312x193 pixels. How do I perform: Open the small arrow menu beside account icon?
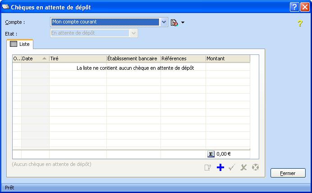pyautogui.click(x=183, y=22)
